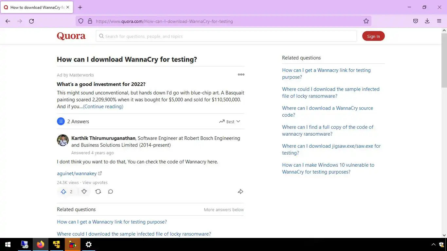The image size is (447, 251).
Task: Click Karthik Thirumuruganathan's profile picture
Action: [63, 140]
